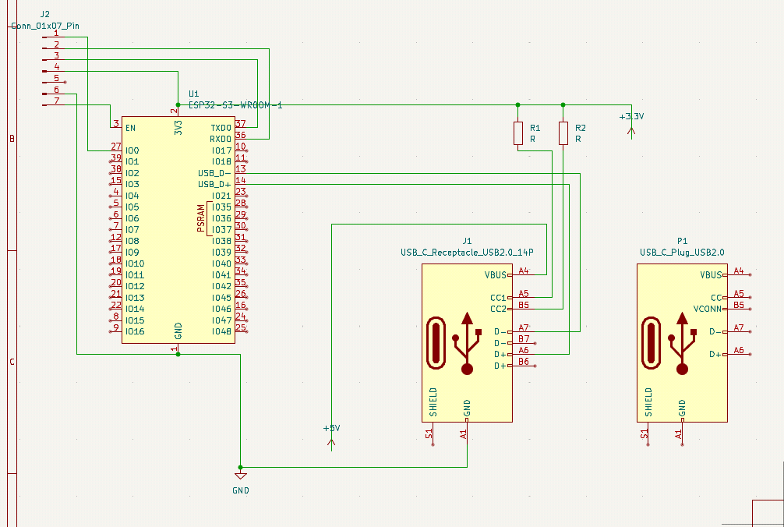Image resolution: width=784 pixels, height=527 pixels.
Task: Click the CC pin label on P1
Action: (716, 298)
